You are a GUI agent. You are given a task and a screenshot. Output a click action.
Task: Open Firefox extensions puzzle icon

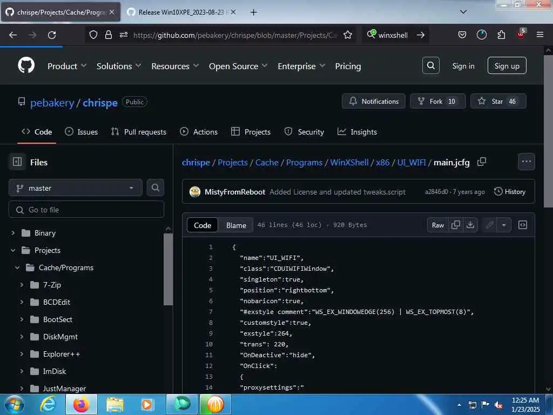tap(501, 35)
